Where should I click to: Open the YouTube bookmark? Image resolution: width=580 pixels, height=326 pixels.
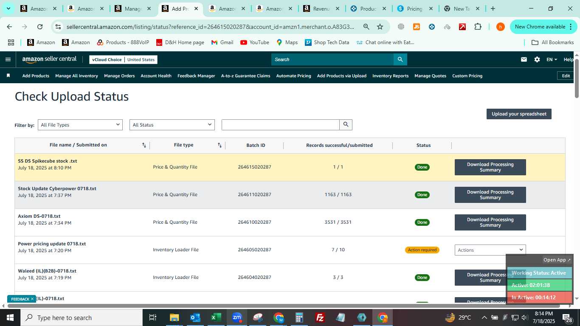point(255,42)
